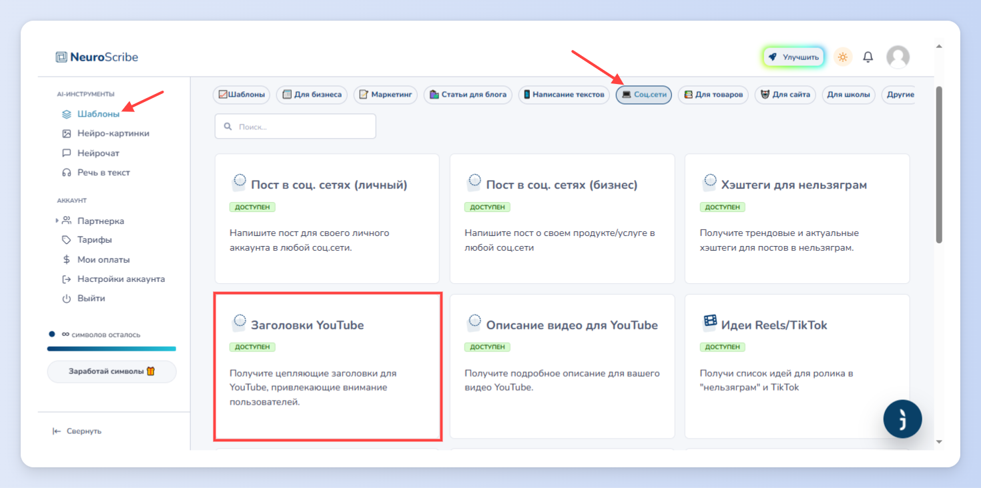Select the Для бизнеса category tab
Image resolution: width=981 pixels, height=488 pixels.
[312, 95]
